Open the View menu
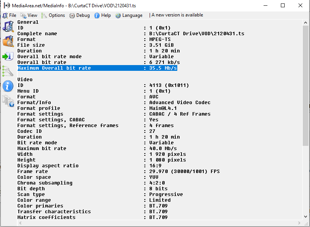 point(29,15)
